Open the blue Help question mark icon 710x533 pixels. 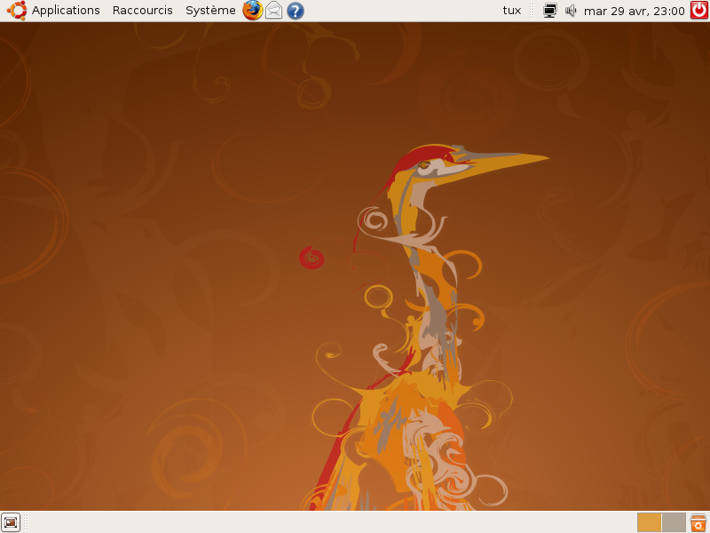click(x=296, y=11)
